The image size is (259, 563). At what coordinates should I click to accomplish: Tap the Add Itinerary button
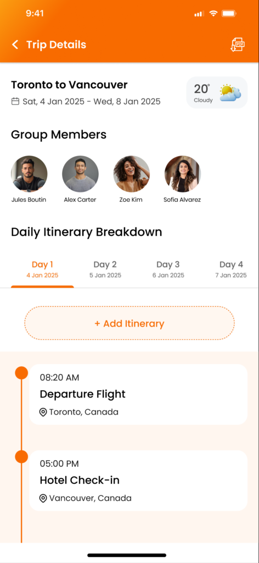tap(129, 323)
